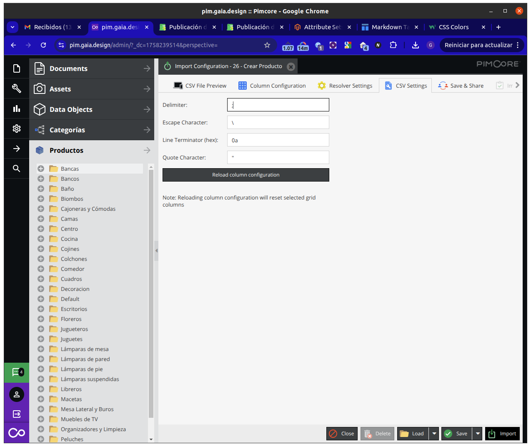Click the wrench tools icon in sidebar
This screenshot has width=531, height=447.
pyautogui.click(x=17, y=88)
